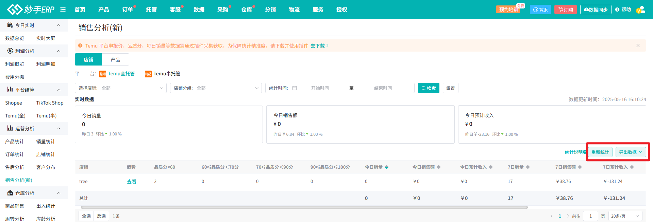Click the 今日实时 sidebar icon
The height and width of the screenshot is (222, 653).
click(10, 25)
